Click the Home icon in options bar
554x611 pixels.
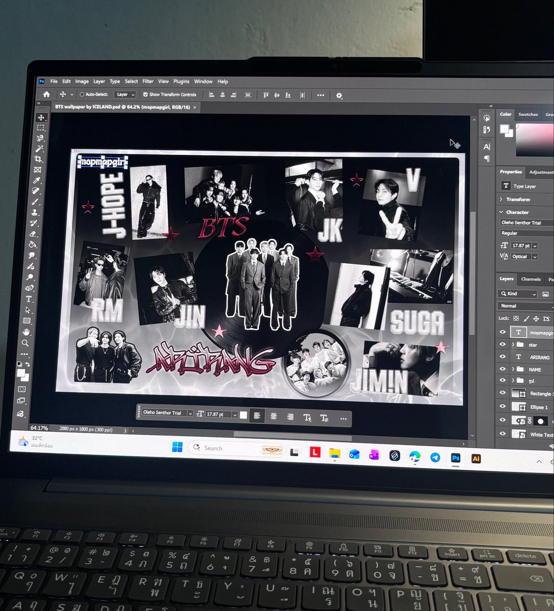click(x=46, y=94)
